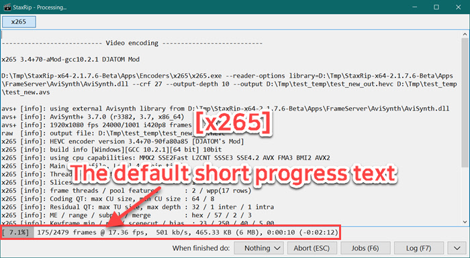Screen dimensions: 470x258
Task: Click the StaxRip clapperboard title bar icon
Action: click(x=7, y=7)
